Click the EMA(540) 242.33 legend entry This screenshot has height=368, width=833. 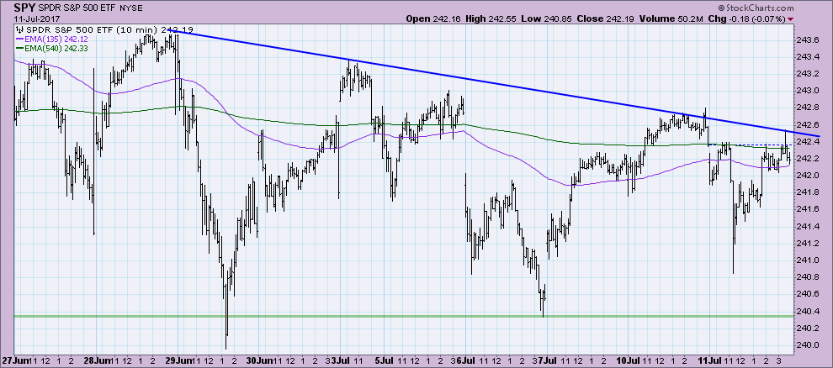[x=56, y=48]
